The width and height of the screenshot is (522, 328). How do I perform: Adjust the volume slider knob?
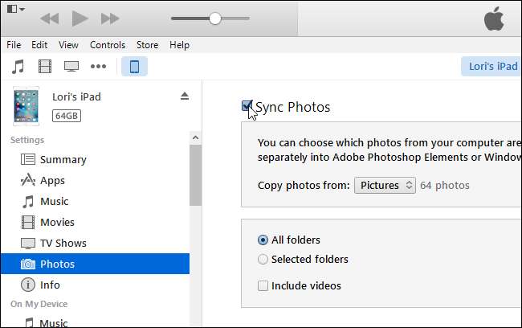(x=214, y=18)
